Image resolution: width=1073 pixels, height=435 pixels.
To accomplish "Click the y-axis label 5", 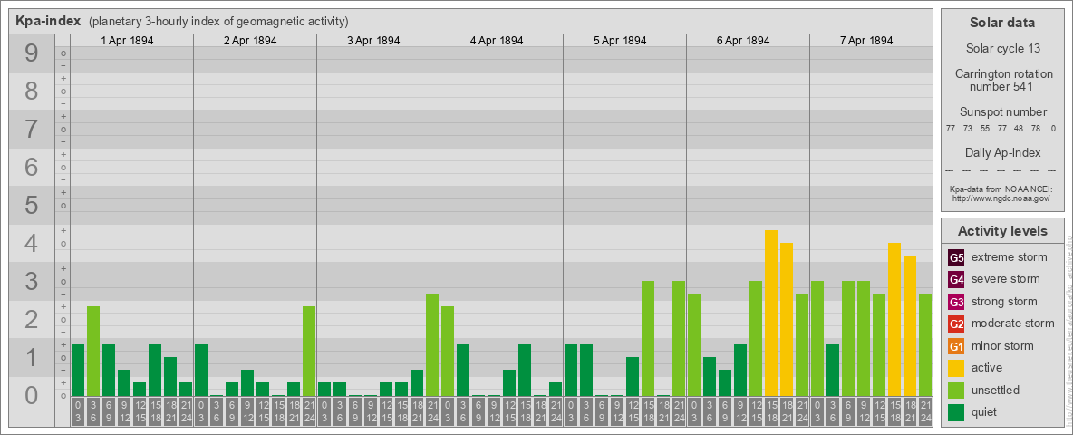I will click(x=31, y=205).
